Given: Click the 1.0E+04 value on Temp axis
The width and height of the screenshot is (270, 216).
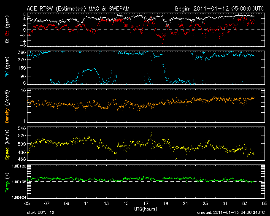Looking at the screenshot, I should coord(19,197).
